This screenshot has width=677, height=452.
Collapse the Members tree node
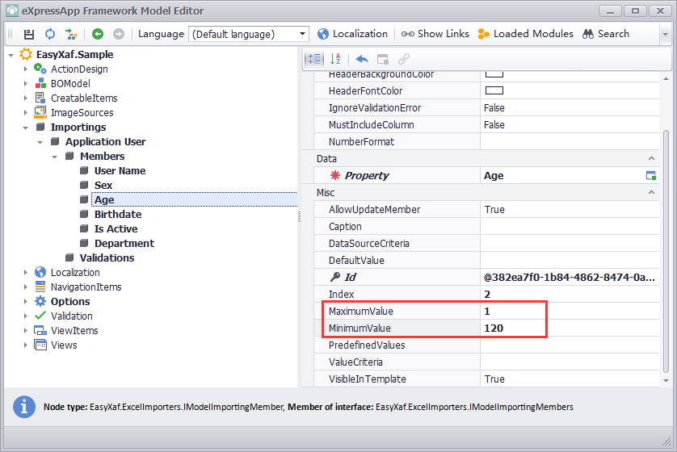click(x=55, y=157)
